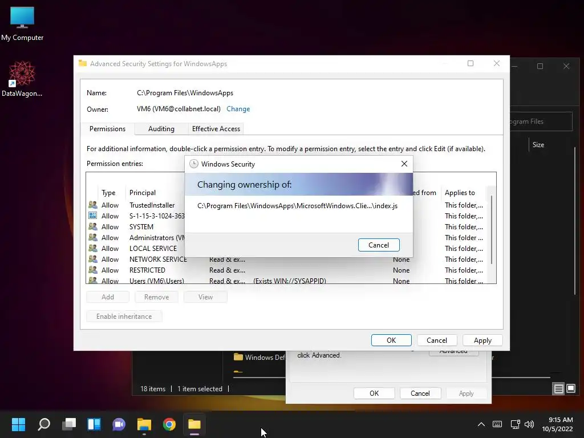
Task: Click Cancel in Advanced Security Settings
Action: (x=437, y=340)
